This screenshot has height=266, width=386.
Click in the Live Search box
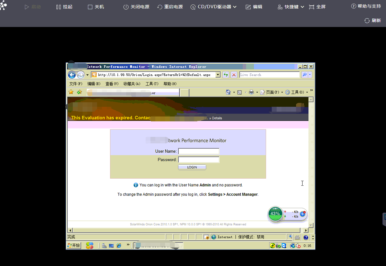click(269, 75)
